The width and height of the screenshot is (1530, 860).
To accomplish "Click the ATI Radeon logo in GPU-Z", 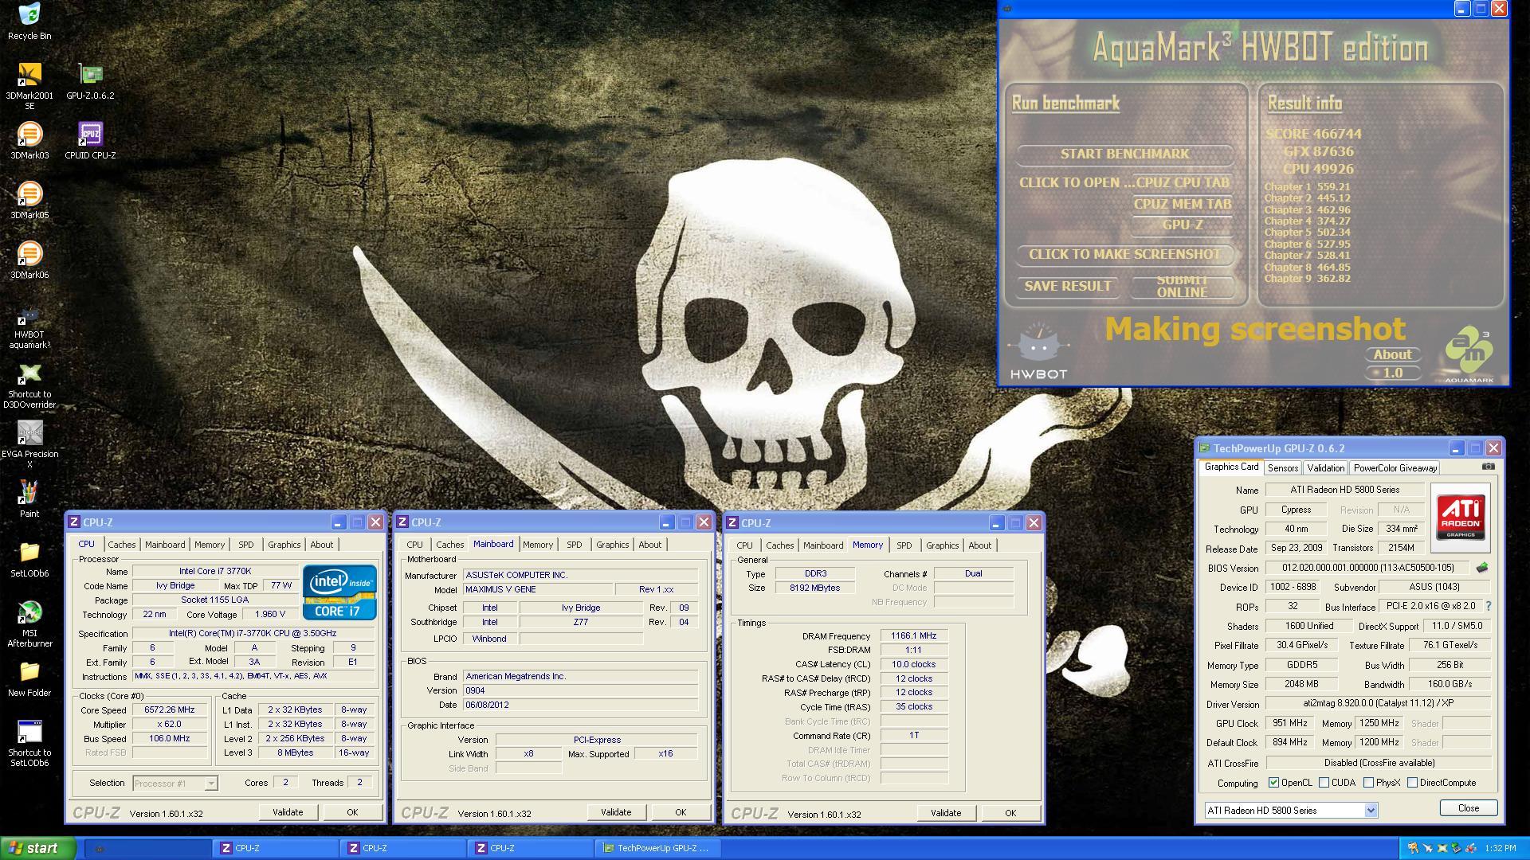I will coord(1461,518).
